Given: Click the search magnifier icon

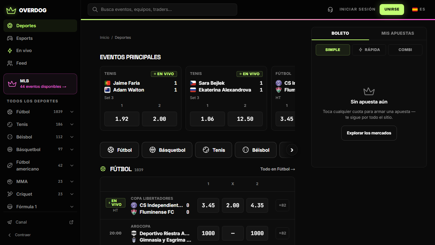Looking at the screenshot, I should click(95, 10).
